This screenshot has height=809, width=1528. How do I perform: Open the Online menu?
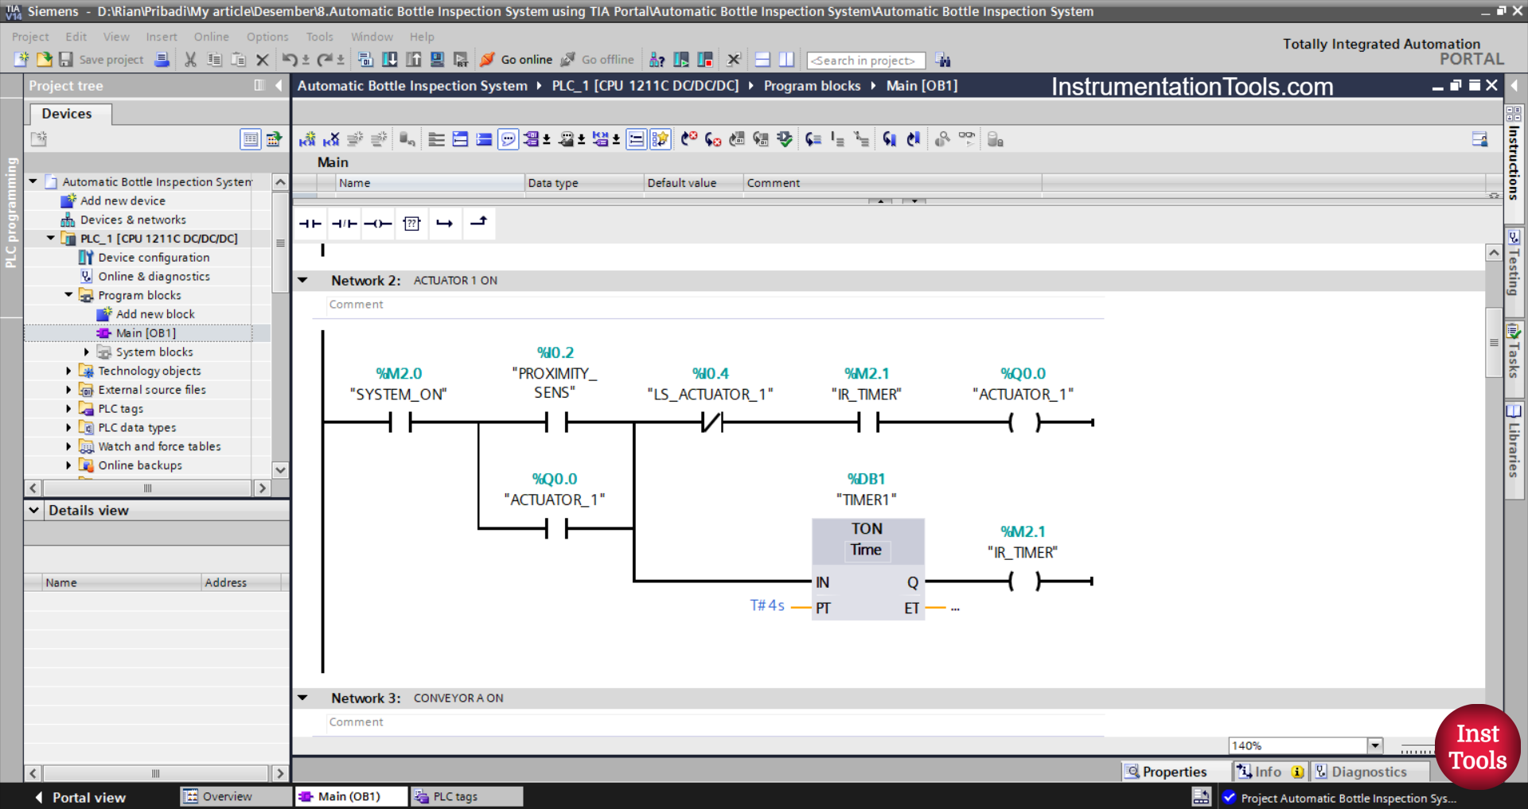(210, 37)
